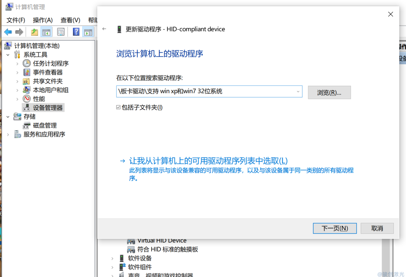Click the gear icon beside 服务和应用程序
Screen dimensions: 406x277
click(x=17, y=134)
